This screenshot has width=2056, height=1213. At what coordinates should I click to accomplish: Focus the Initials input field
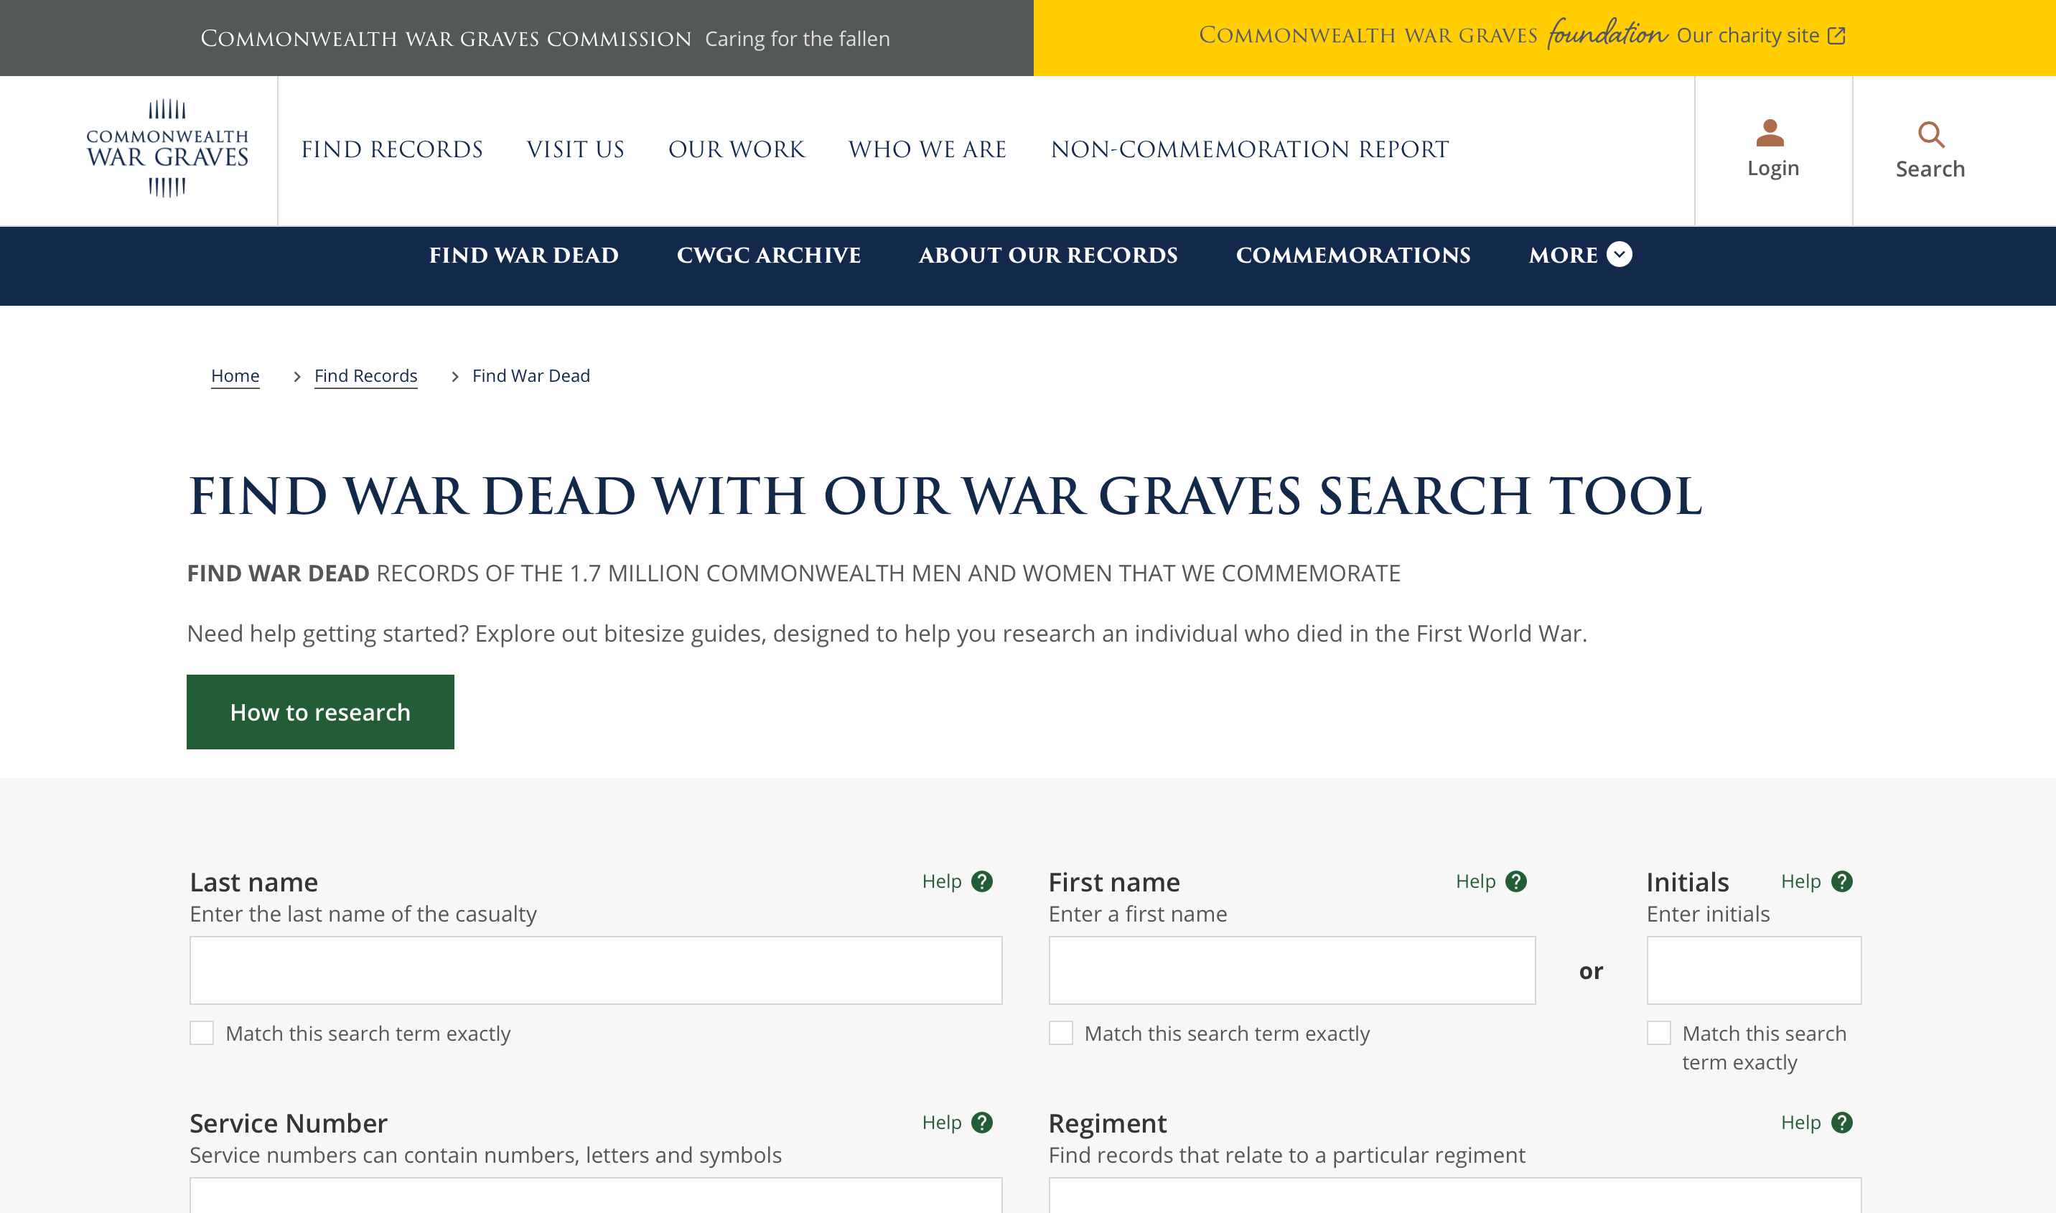coord(1754,970)
